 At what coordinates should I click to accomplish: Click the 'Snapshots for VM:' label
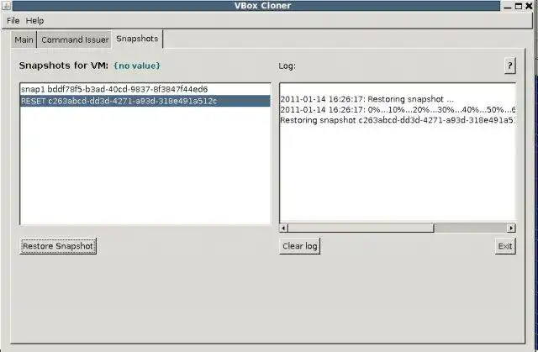point(64,66)
